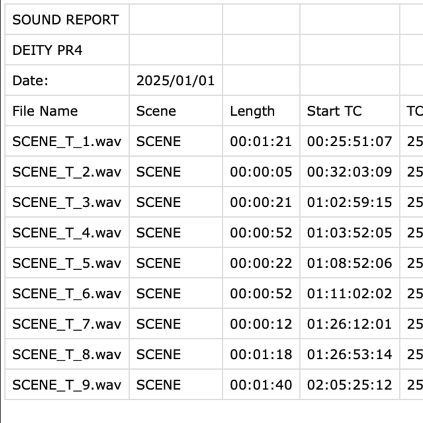The height and width of the screenshot is (423, 423).
Task: Click the Length column header
Action: [252, 111]
